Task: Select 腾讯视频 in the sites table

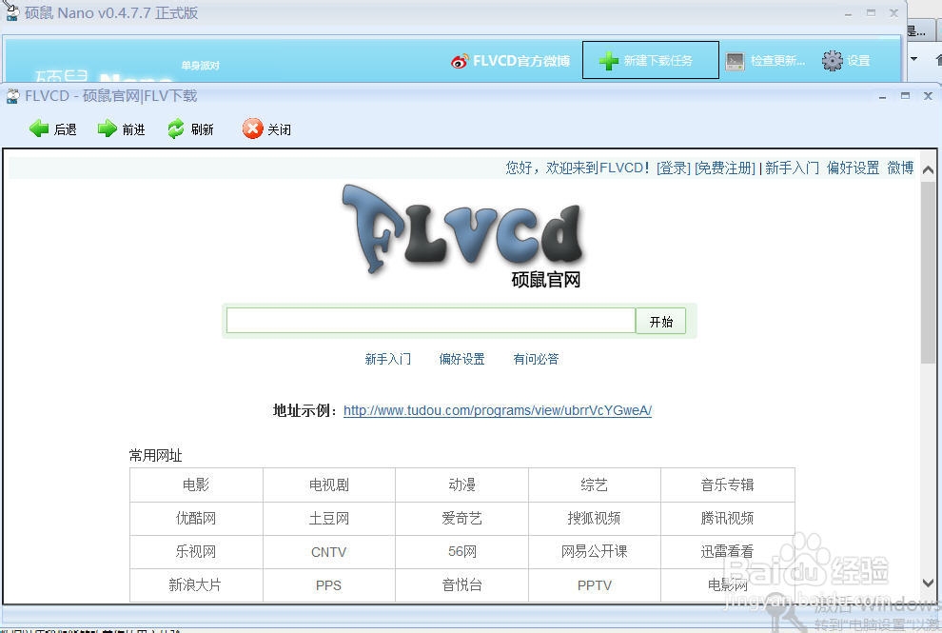Action: tap(726, 518)
